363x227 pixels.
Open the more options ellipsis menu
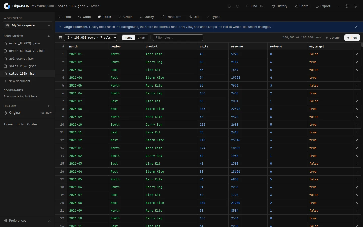pos(338,6)
